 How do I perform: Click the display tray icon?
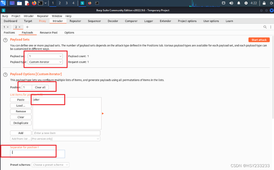[x=224, y=3]
